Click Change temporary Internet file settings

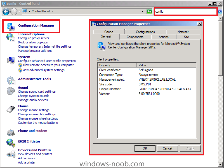pyautogui.click(x=45, y=46)
